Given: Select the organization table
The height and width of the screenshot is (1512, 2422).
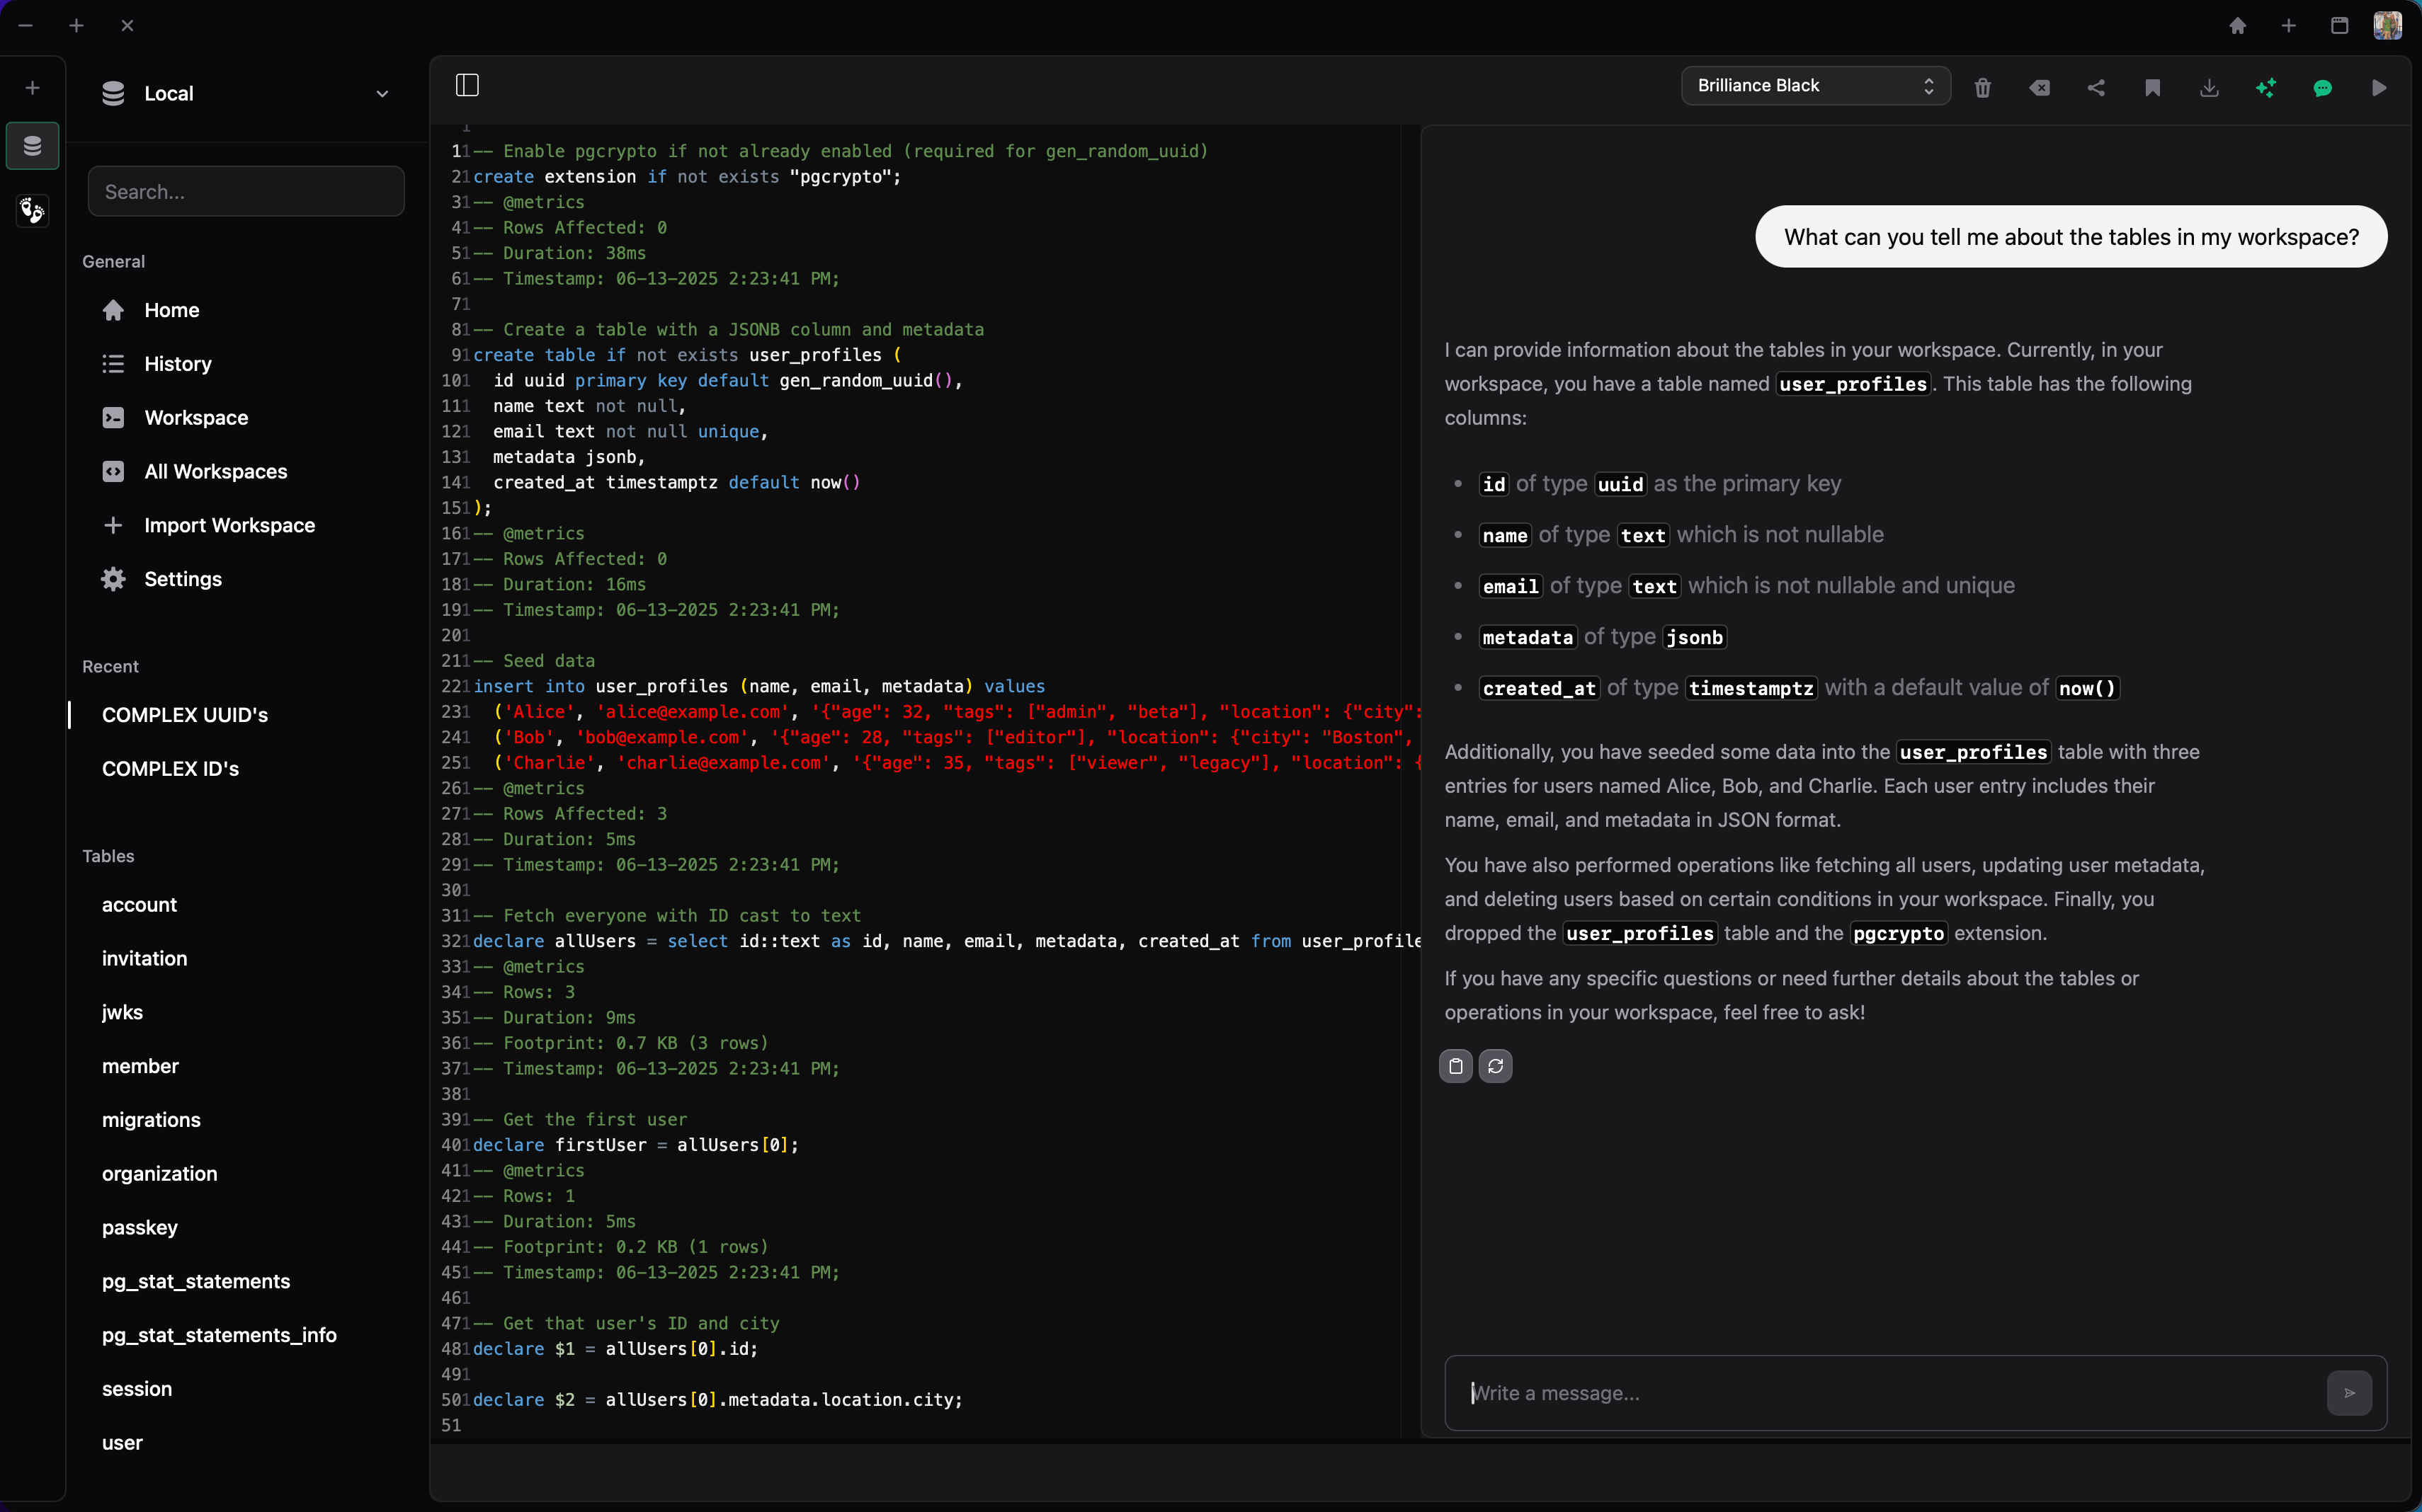Looking at the screenshot, I should tap(159, 1174).
